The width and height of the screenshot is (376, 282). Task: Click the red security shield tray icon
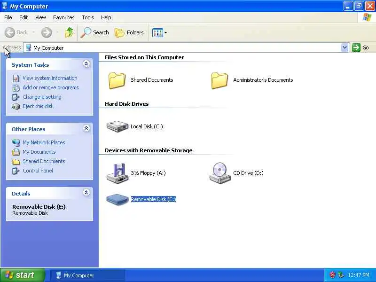pos(332,275)
